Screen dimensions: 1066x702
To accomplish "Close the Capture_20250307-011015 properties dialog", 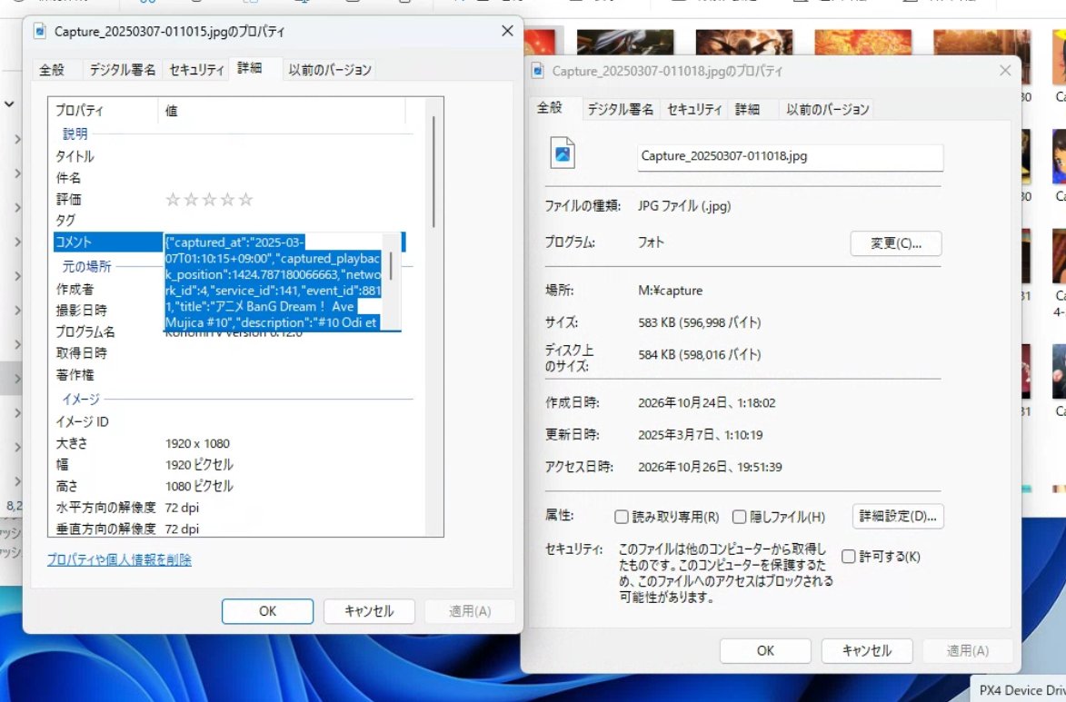I will 507,31.
